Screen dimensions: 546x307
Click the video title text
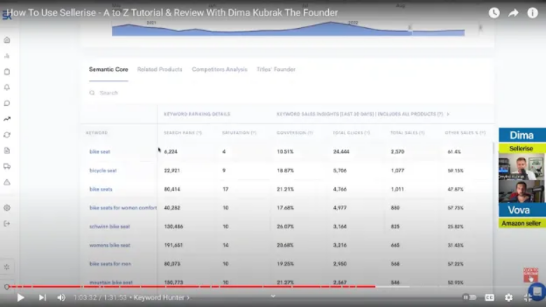(172, 13)
